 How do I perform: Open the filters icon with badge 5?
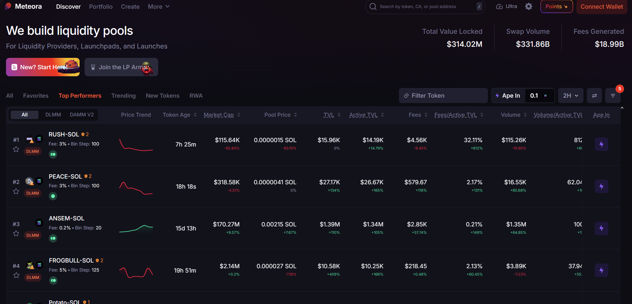[613, 96]
